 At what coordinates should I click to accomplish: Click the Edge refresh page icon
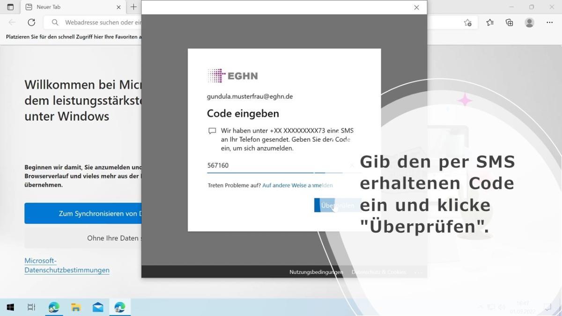tap(31, 22)
